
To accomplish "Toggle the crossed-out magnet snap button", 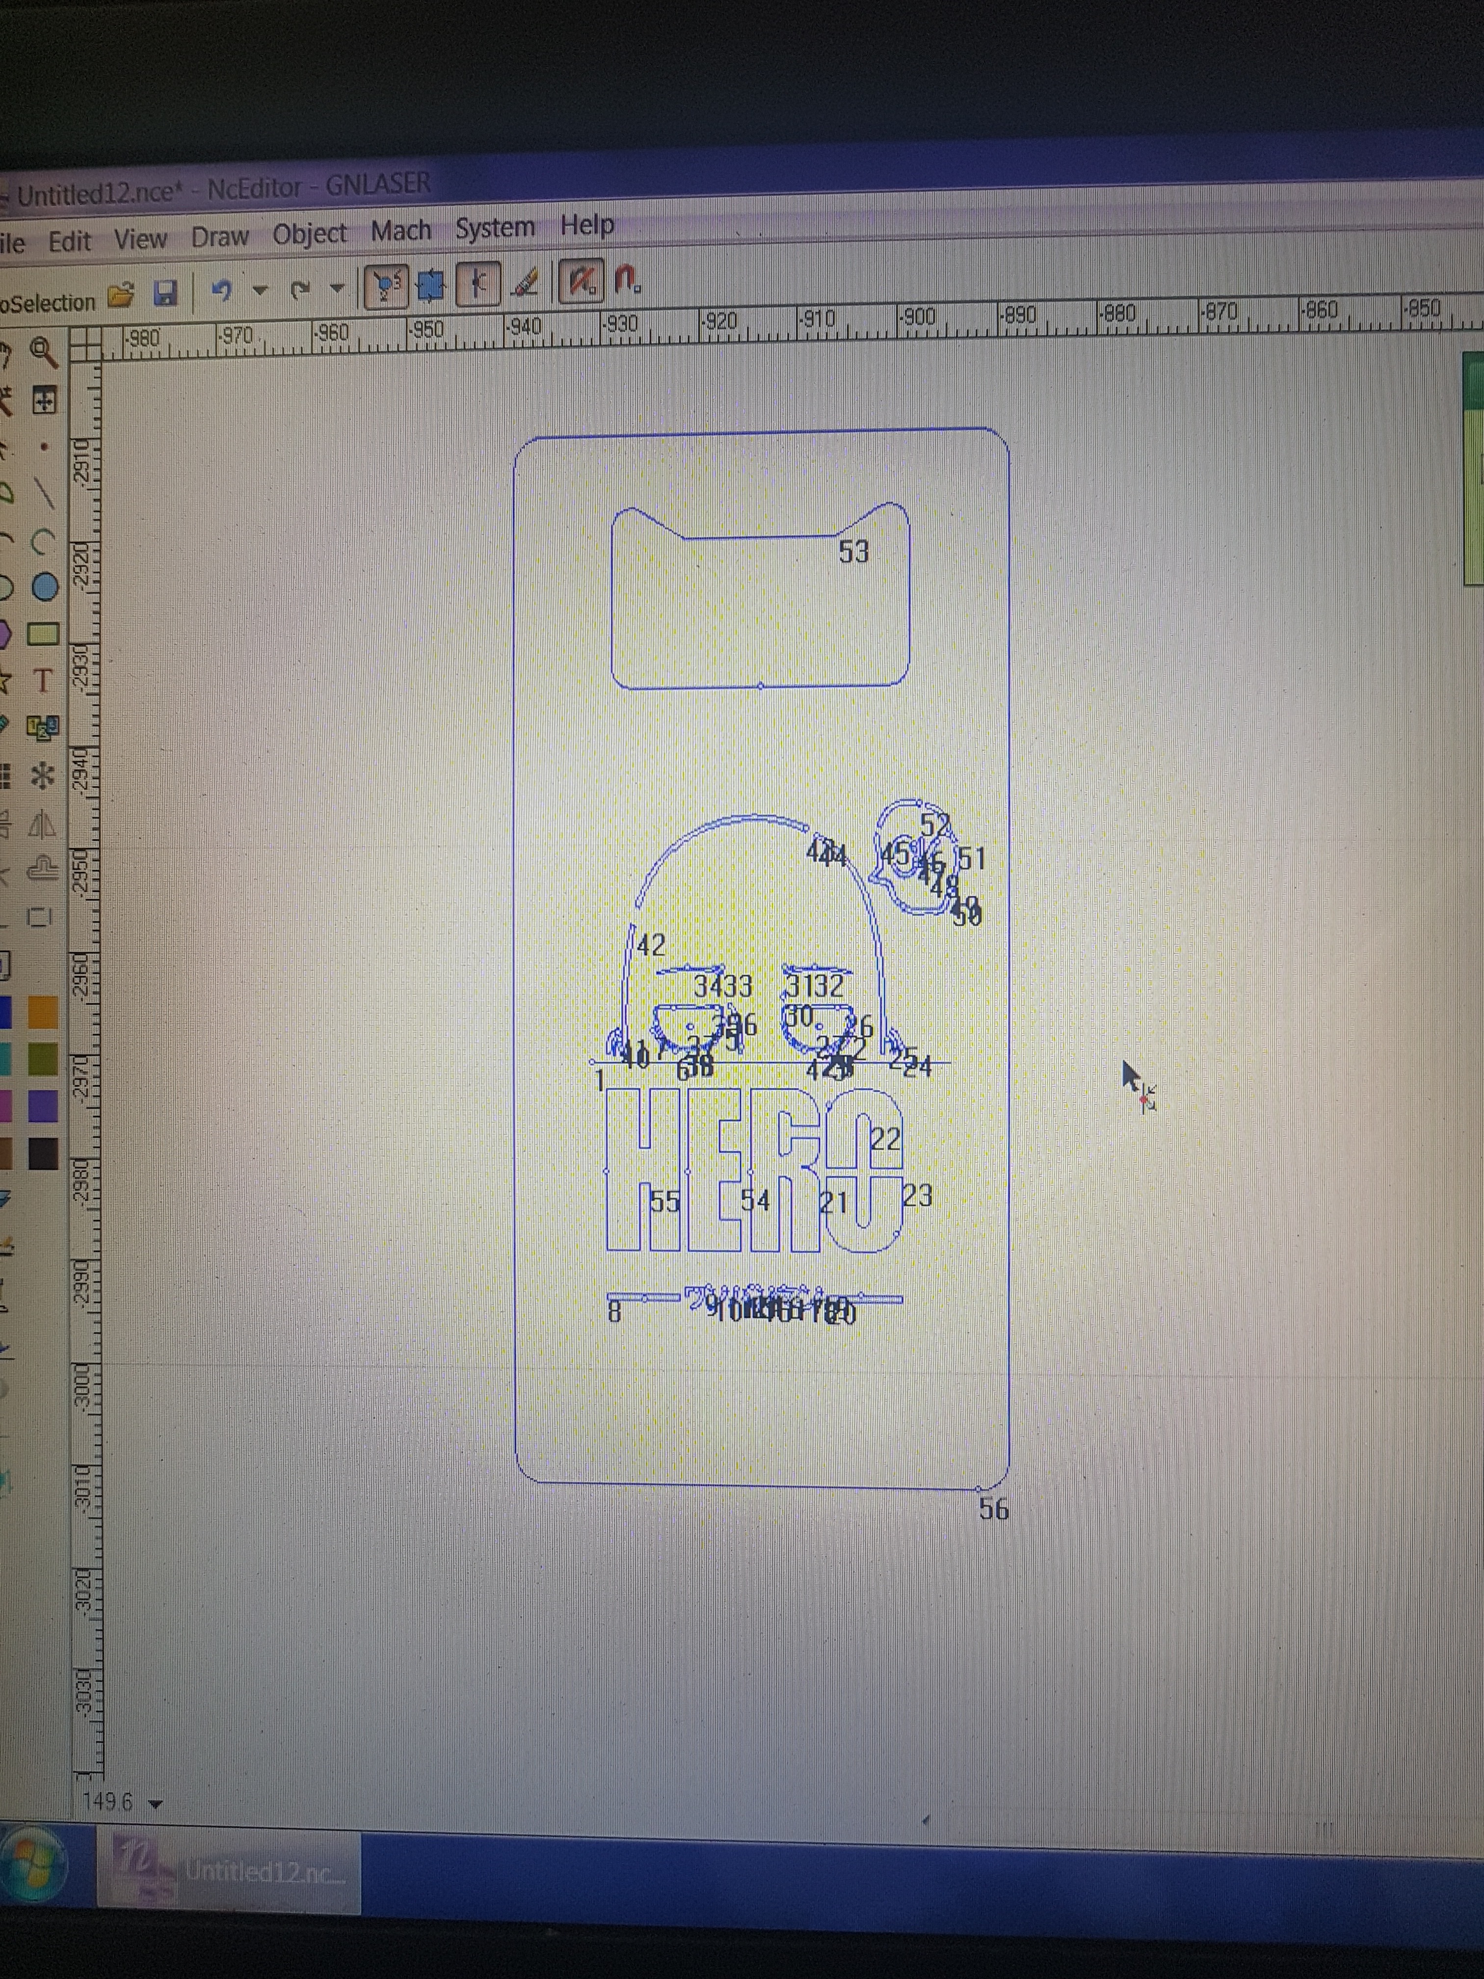I will pos(581,281).
